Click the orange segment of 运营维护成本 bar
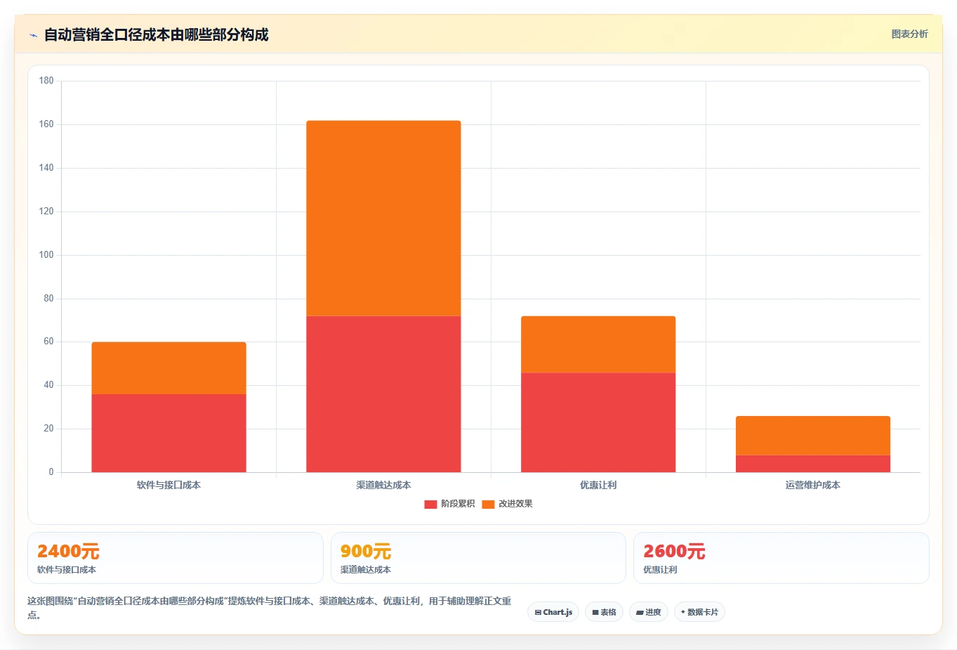The image size is (957, 650). pos(813,436)
